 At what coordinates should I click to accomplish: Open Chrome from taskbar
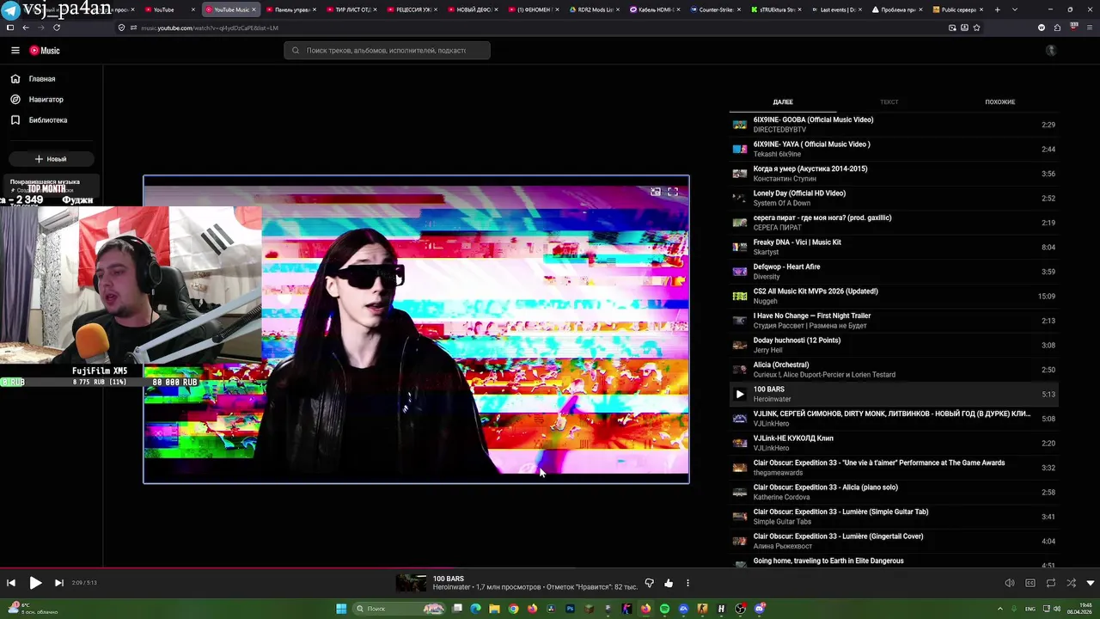pyautogui.click(x=513, y=609)
